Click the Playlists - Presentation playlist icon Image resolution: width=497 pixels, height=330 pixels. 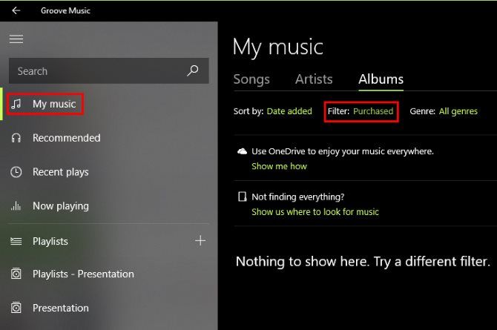pyautogui.click(x=16, y=274)
